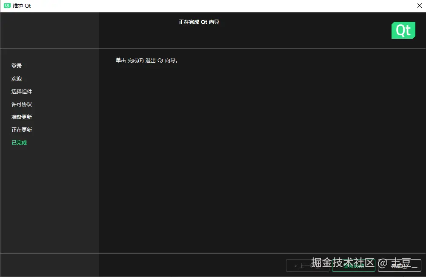Click the 正在完成 Qt 向导 heading

pos(199,22)
